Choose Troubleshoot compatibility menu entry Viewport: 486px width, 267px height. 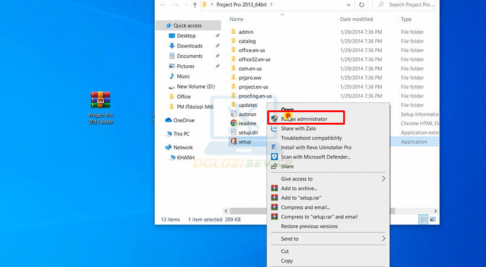pos(328,138)
